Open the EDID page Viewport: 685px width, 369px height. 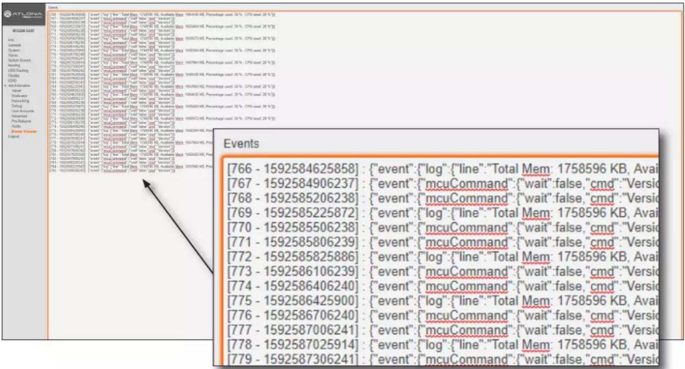pos(12,80)
